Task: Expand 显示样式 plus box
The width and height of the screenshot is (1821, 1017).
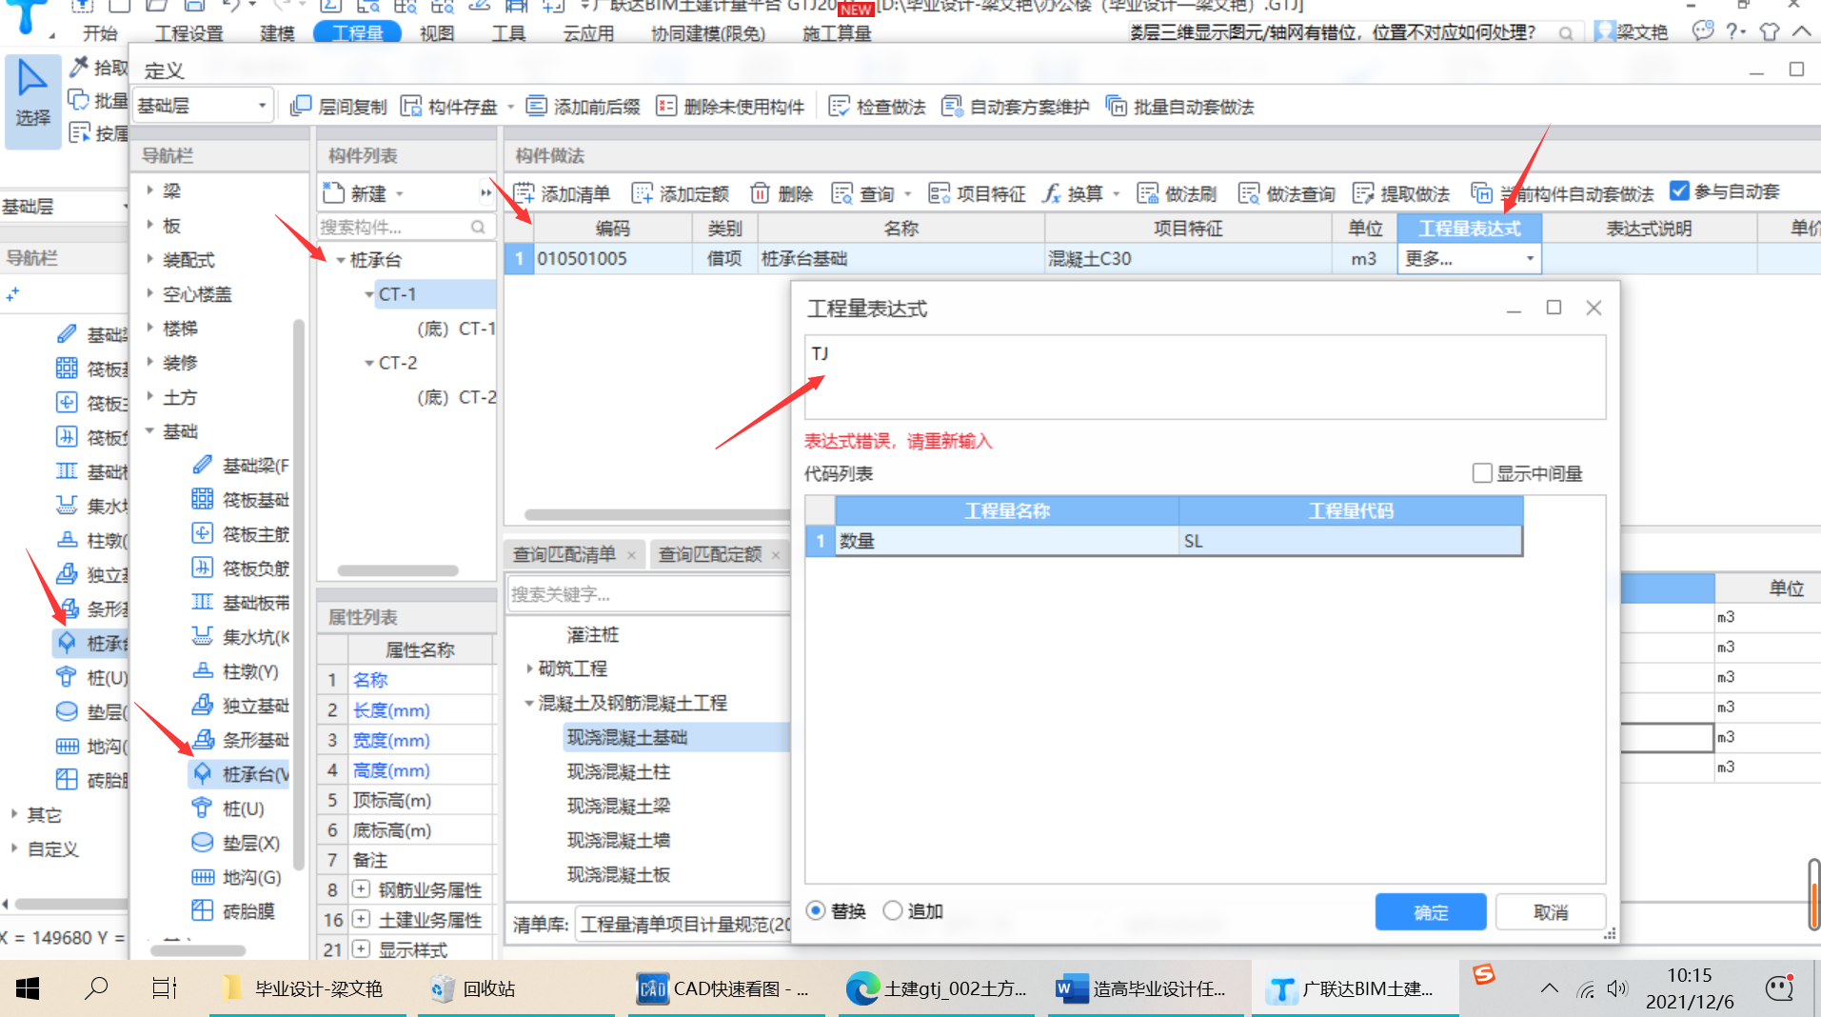Action: click(x=361, y=948)
